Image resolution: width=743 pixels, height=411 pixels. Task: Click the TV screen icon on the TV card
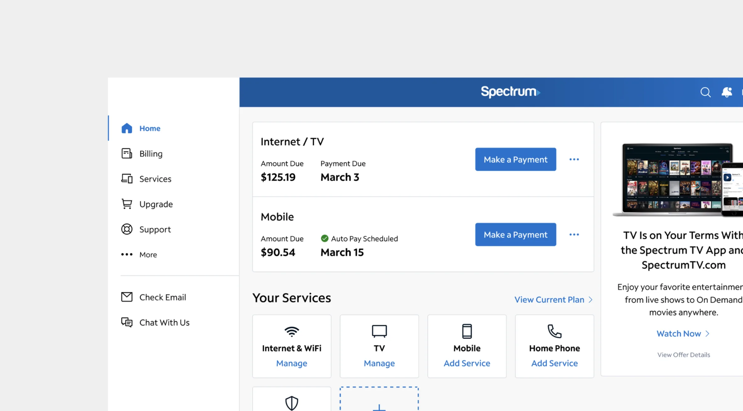click(x=379, y=331)
